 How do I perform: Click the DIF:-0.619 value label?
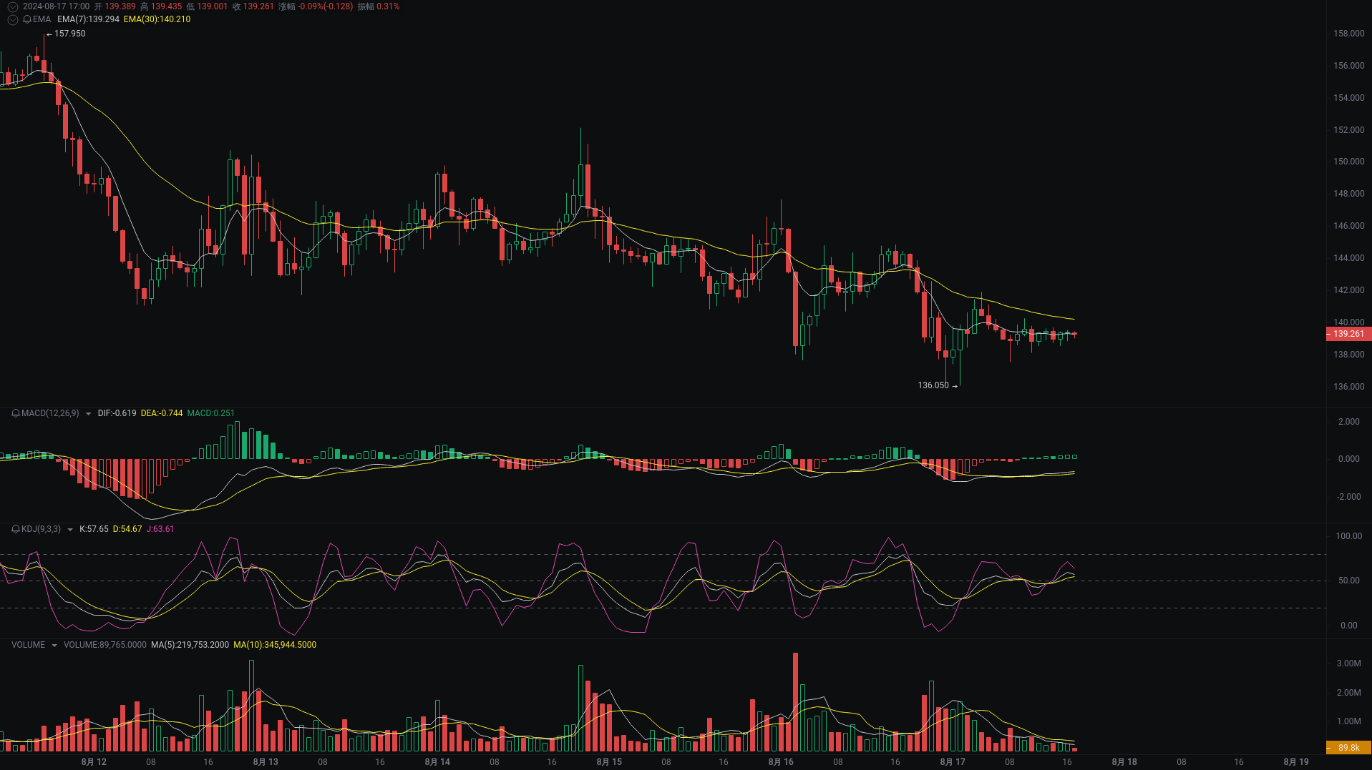[117, 413]
